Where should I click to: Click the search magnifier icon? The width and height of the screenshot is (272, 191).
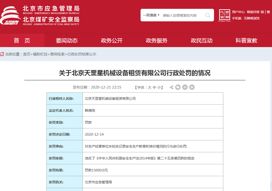coord(208,15)
